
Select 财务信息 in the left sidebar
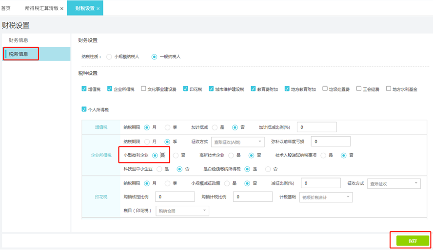tap(19, 40)
